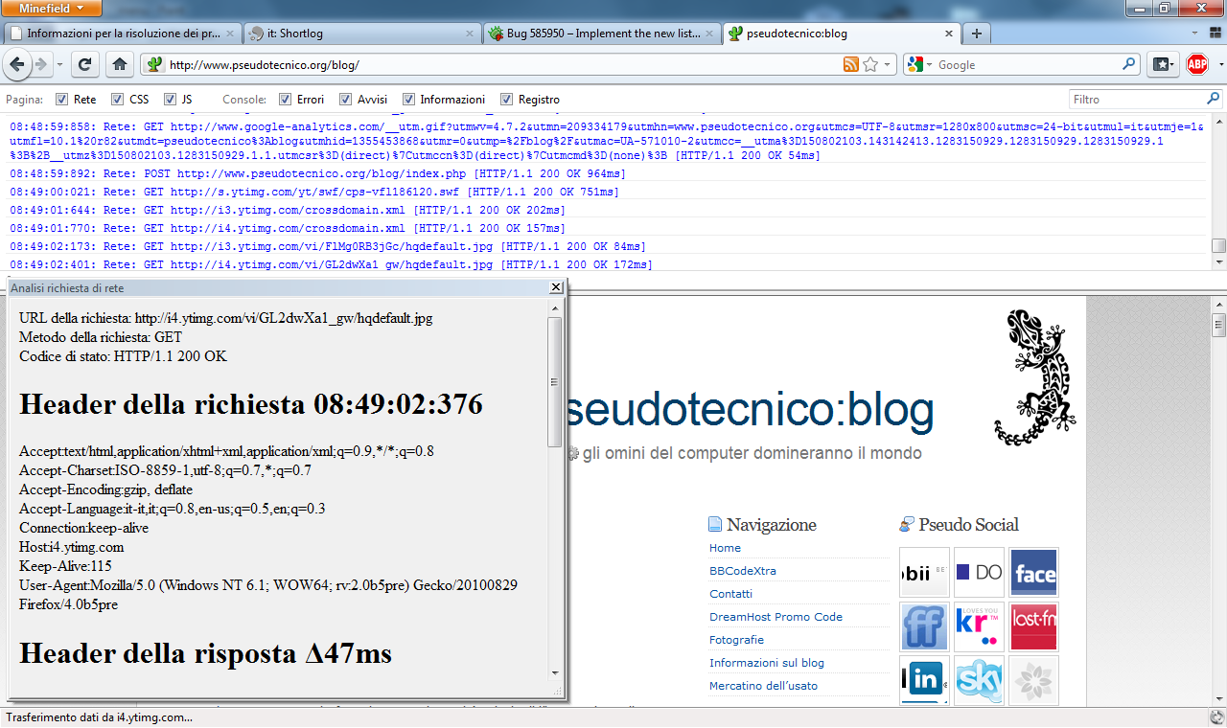Open the Mercatino dell'usato link
This screenshot has height=728, width=1227.
(763, 686)
